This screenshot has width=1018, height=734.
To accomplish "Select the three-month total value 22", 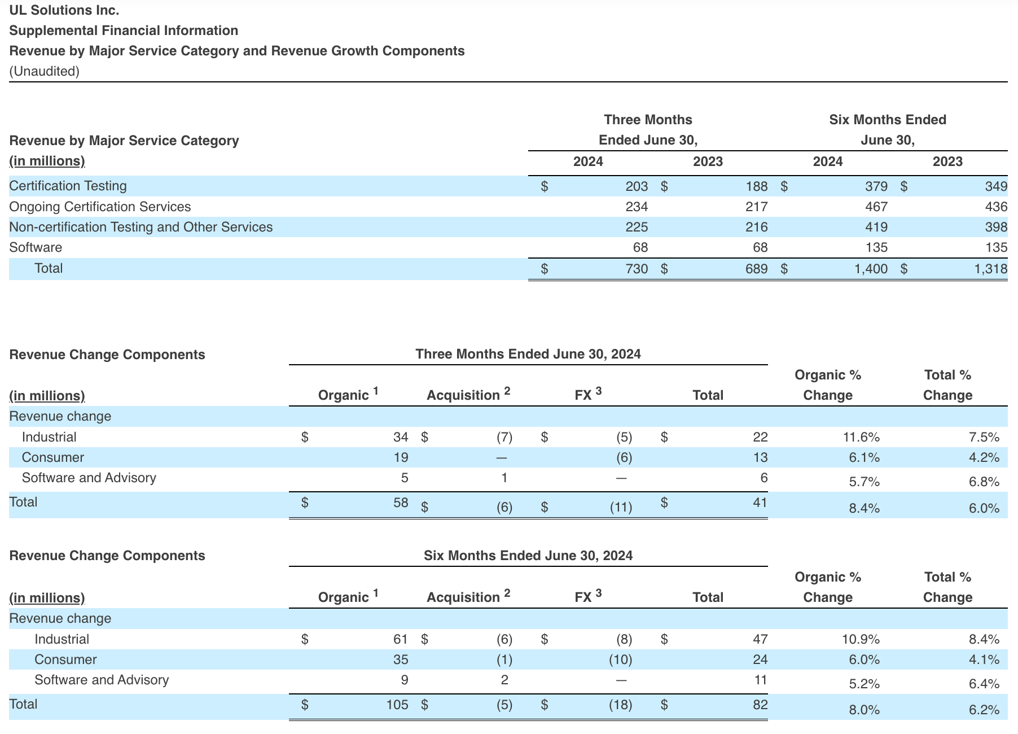I will tap(760, 437).
